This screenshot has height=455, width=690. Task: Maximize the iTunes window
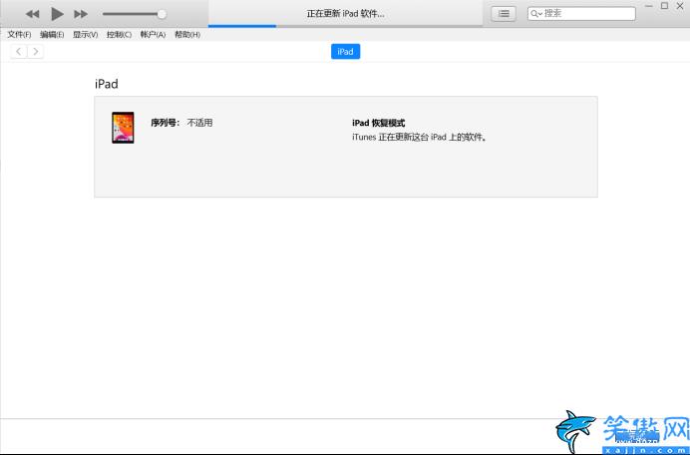[x=664, y=6]
